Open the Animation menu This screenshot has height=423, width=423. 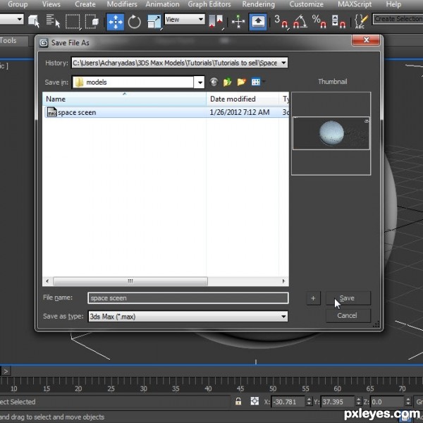pyautogui.click(x=162, y=4)
